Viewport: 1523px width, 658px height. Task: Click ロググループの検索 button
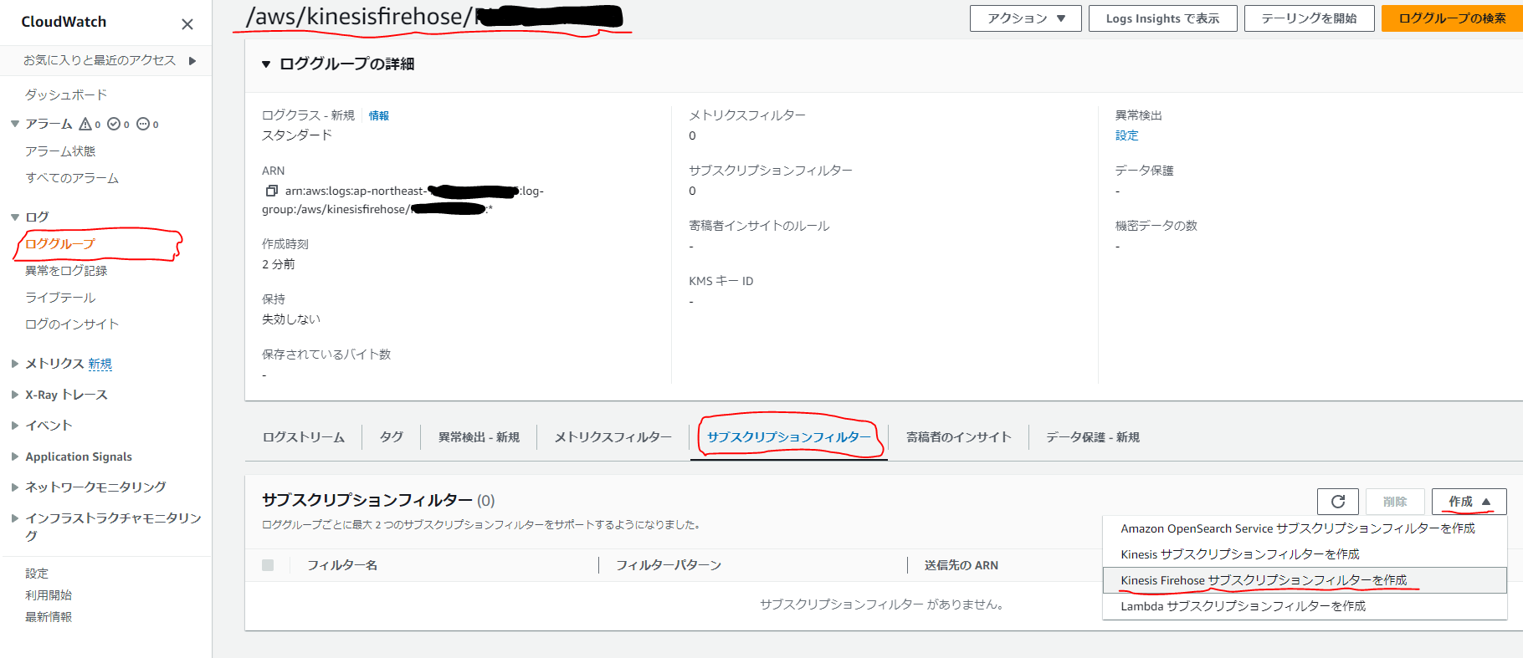coord(1452,18)
